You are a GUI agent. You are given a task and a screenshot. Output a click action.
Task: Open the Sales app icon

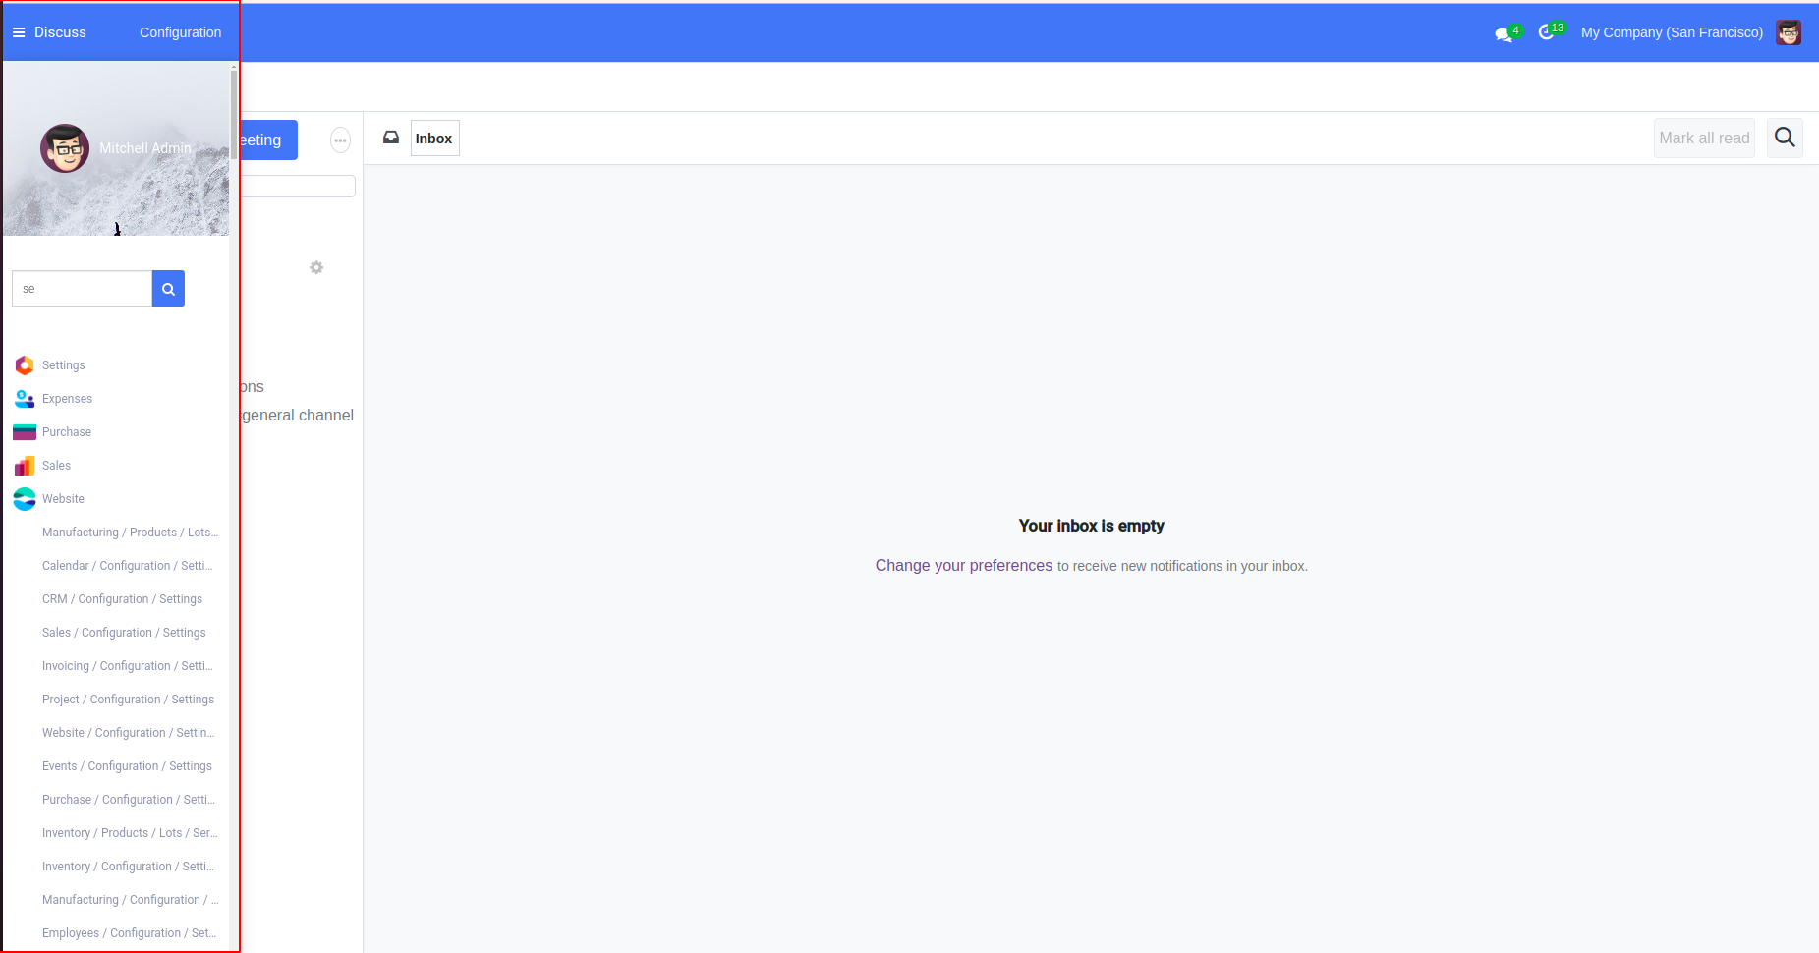point(25,466)
